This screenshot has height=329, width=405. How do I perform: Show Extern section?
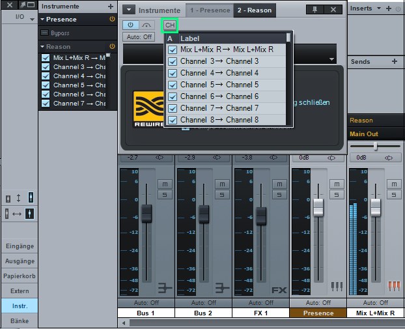[x=20, y=291]
